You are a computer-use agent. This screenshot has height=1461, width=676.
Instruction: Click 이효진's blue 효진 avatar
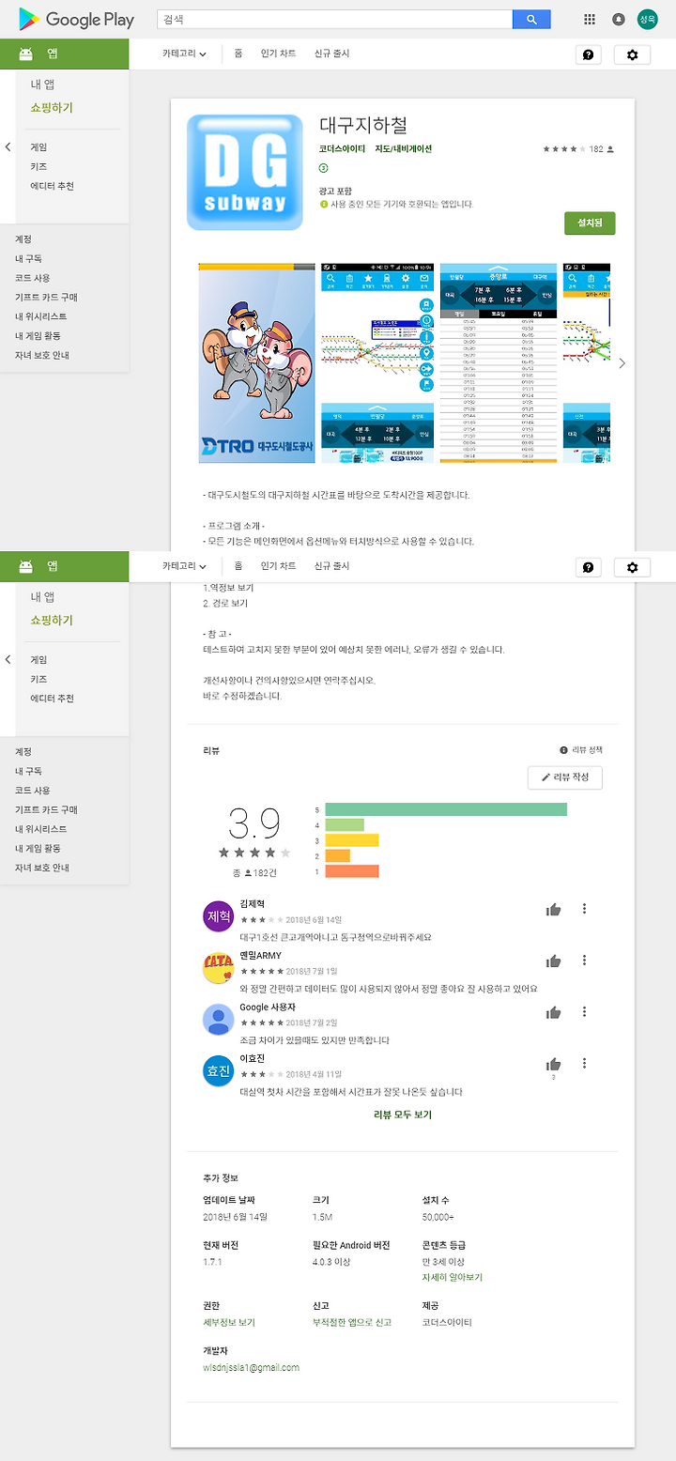(x=218, y=1071)
